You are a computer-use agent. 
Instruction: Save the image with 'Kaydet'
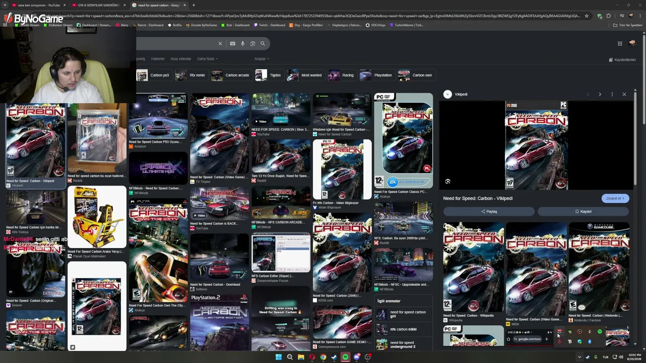coord(583,212)
